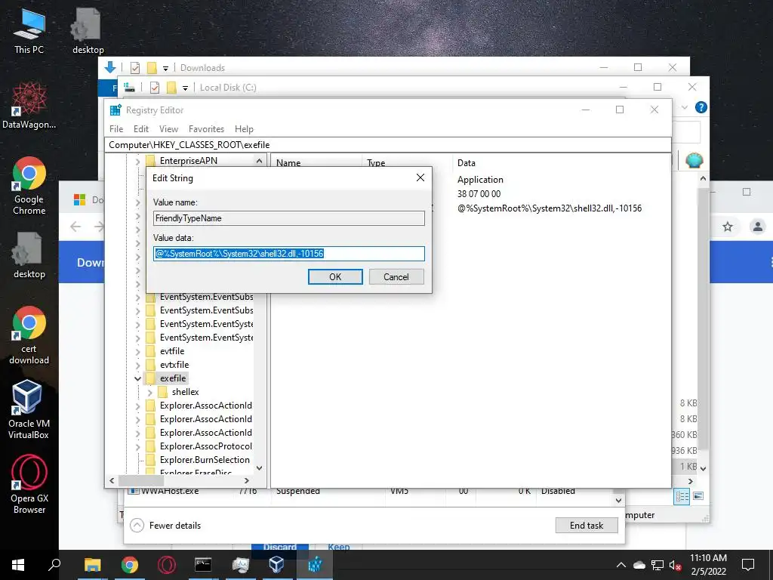Click the shellex folder icon
The height and width of the screenshot is (580, 773).
163,392
